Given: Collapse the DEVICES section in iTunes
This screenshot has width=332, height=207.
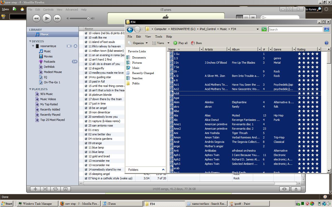Looking at the screenshot, I should pyautogui.click(x=30, y=41).
